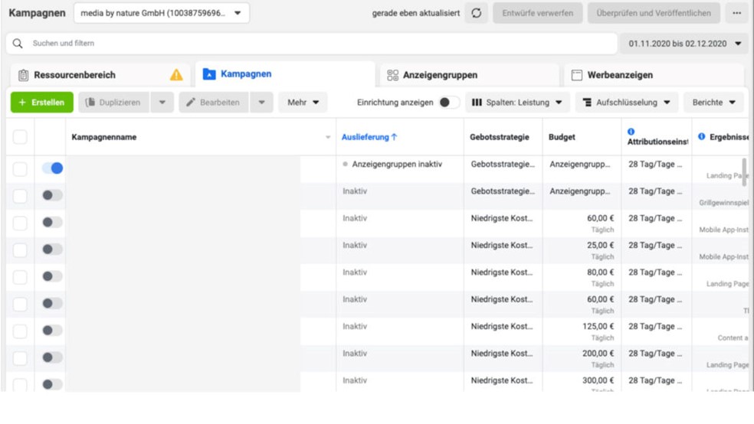The height and width of the screenshot is (424, 754).
Task: Switch to the Werbeanzeigen tab
Action: point(654,75)
